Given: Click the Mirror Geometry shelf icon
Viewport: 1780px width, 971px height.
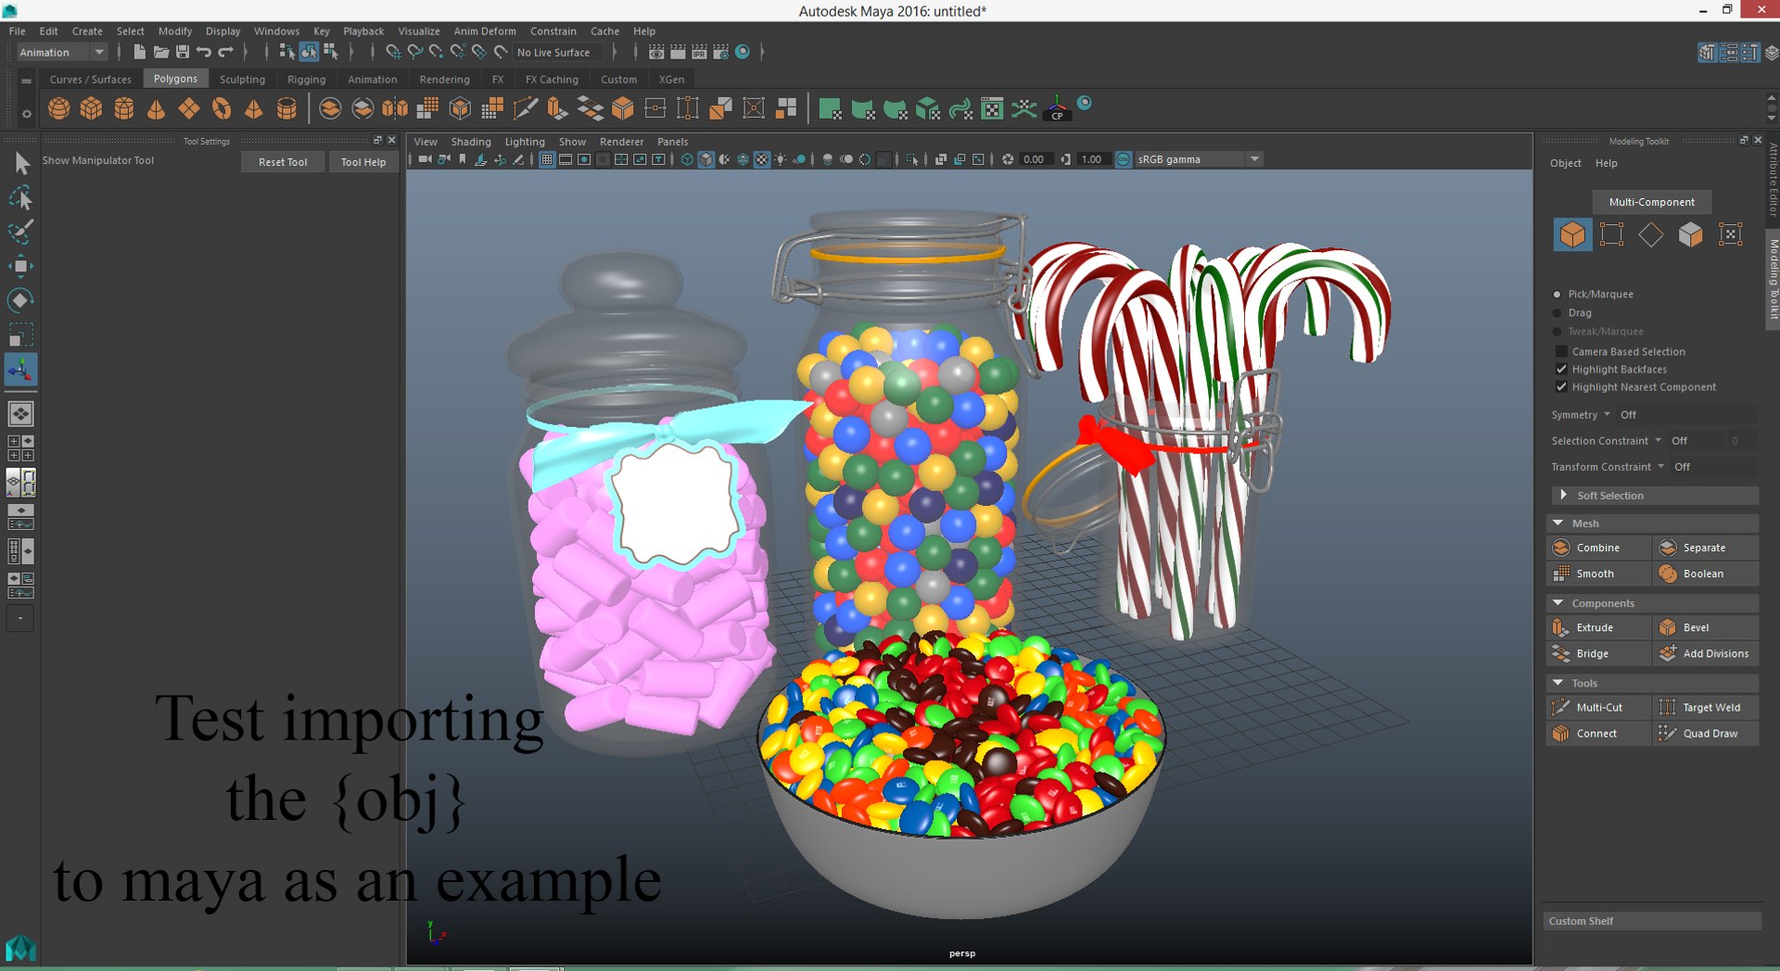Looking at the screenshot, I should 395,108.
